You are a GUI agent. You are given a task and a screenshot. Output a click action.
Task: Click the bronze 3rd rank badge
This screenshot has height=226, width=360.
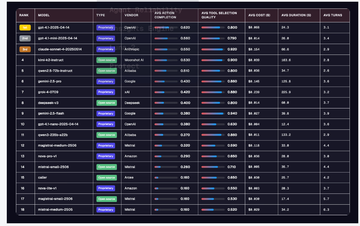click(x=25, y=49)
